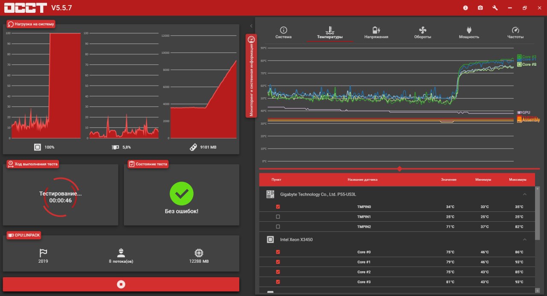Viewport: 547px width, 296px height.
Task: Click the chip icon above 12288 MB
Action: click(x=199, y=252)
